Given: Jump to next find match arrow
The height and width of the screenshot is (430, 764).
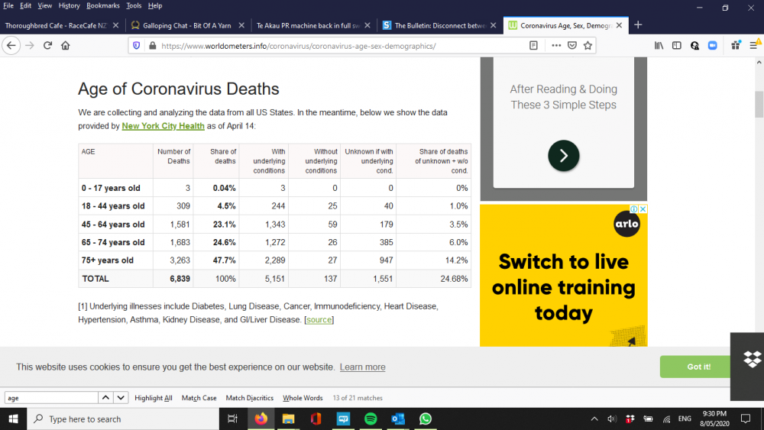Looking at the screenshot, I should point(121,398).
